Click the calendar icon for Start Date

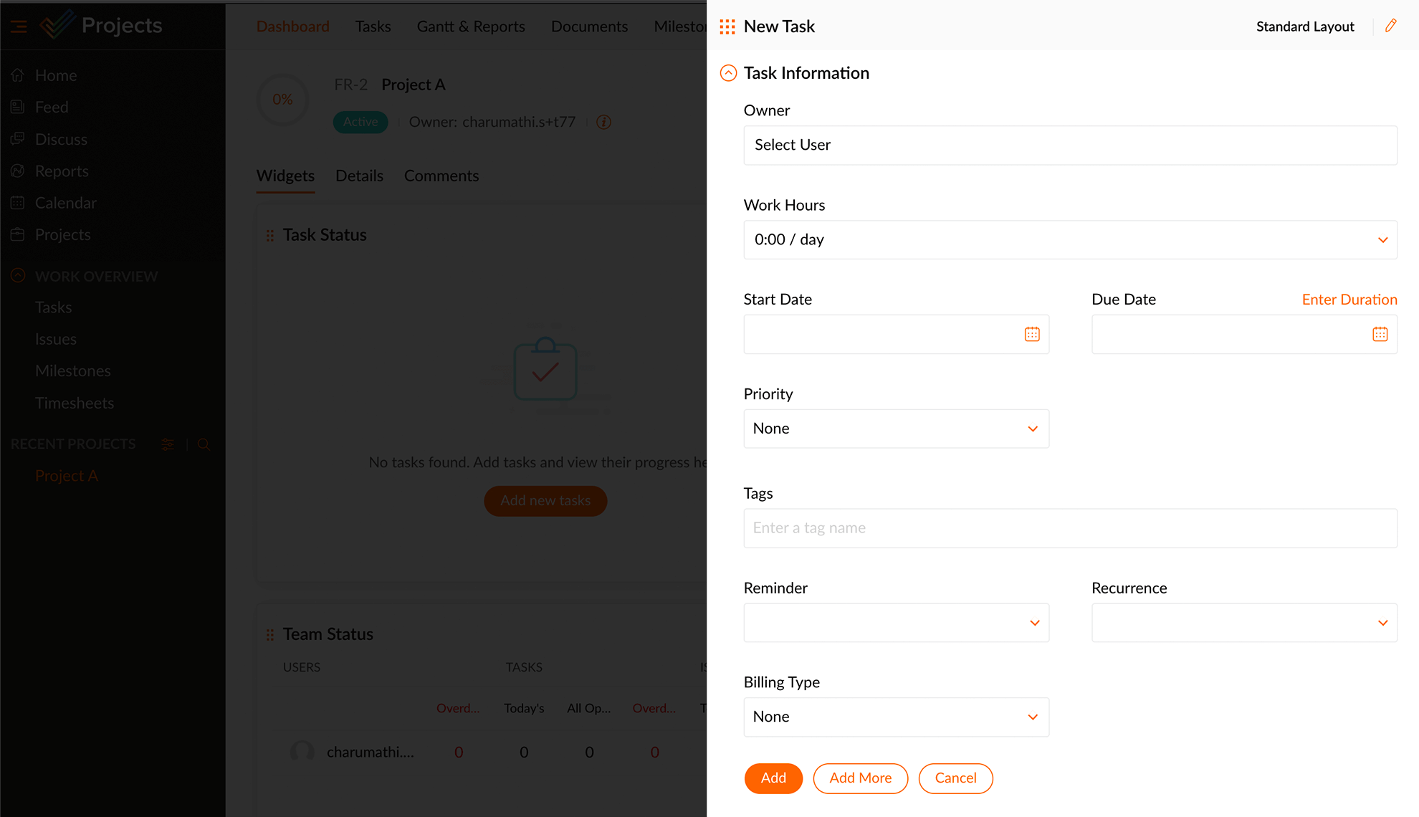1032,333
